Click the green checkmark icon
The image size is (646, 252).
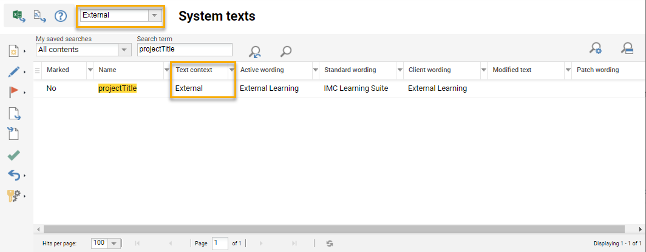pos(14,156)
